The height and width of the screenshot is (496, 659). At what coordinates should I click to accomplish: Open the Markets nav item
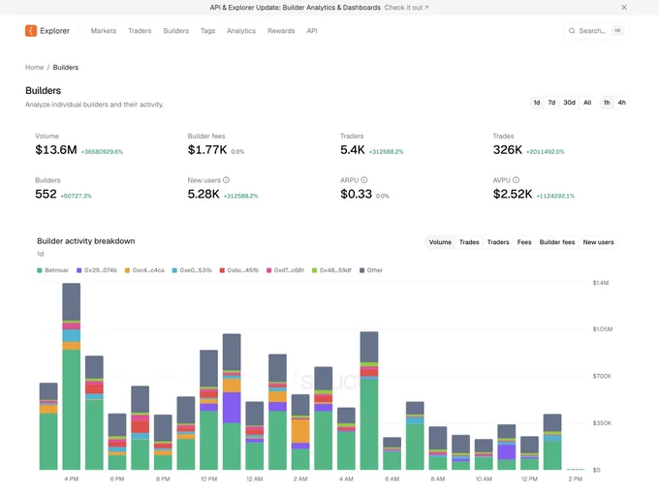click(x=104, y=31)
